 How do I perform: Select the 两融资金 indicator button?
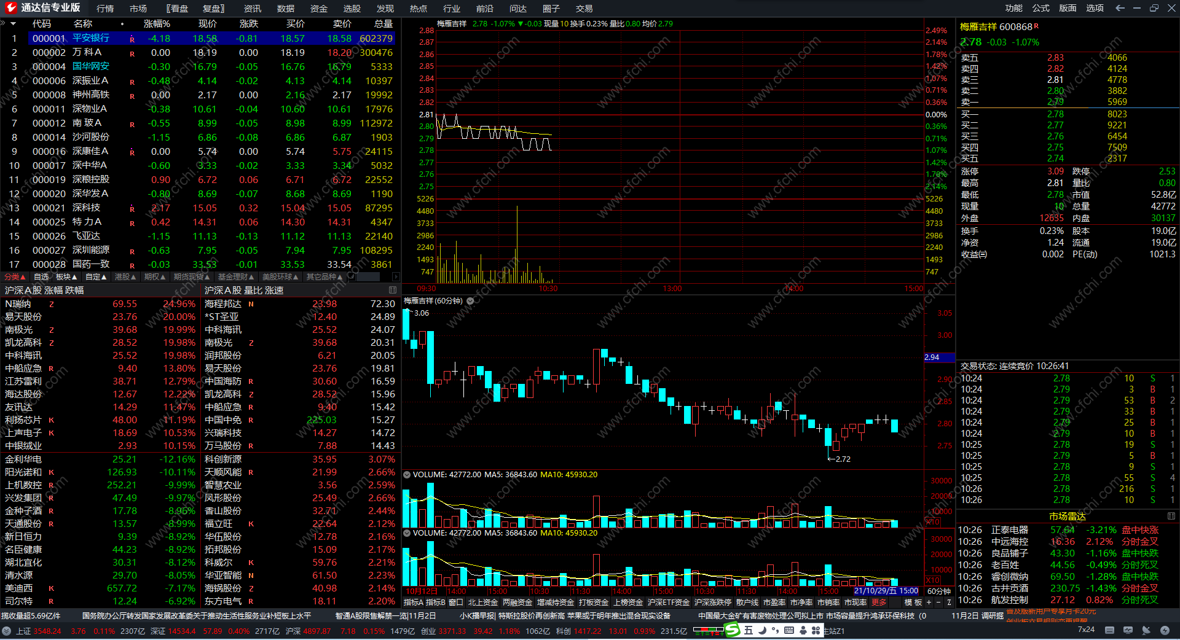click(517, 603)
